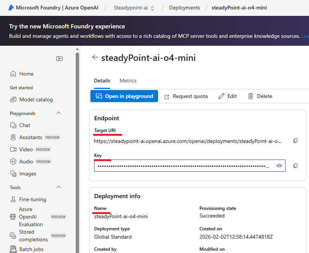The height and width of the screenshot is (253, 309).
Task: Reveal the hidden key with eye icon
Action: coord(279,166)
